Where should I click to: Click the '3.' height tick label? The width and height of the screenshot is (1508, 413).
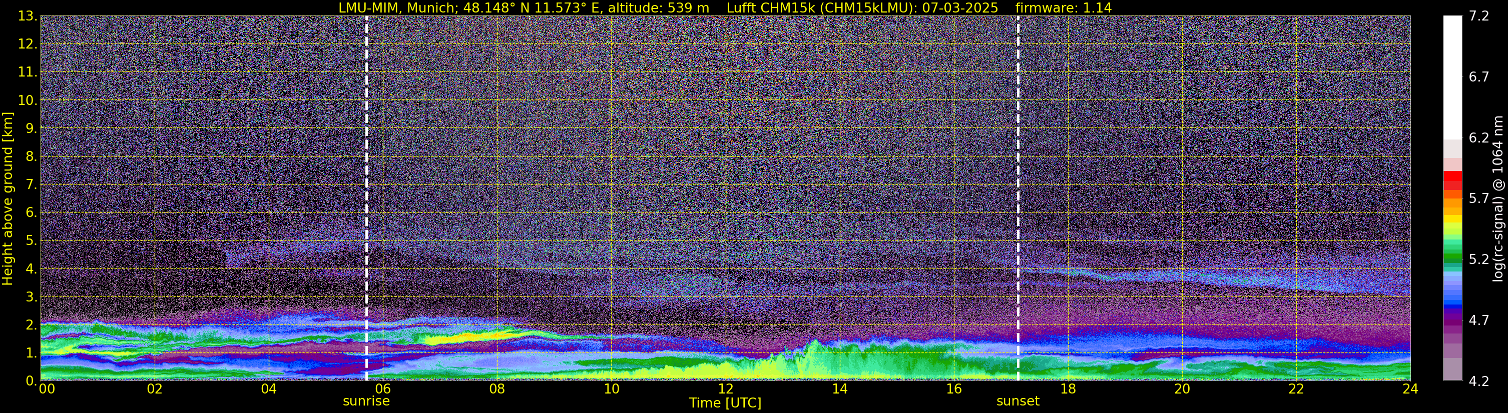[32, 296]
